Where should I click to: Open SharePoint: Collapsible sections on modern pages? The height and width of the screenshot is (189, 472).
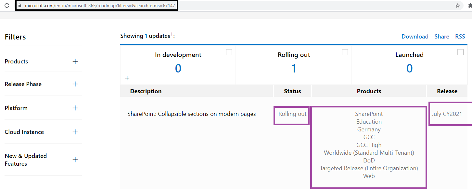pyautogui.click(x=192, y=114)
